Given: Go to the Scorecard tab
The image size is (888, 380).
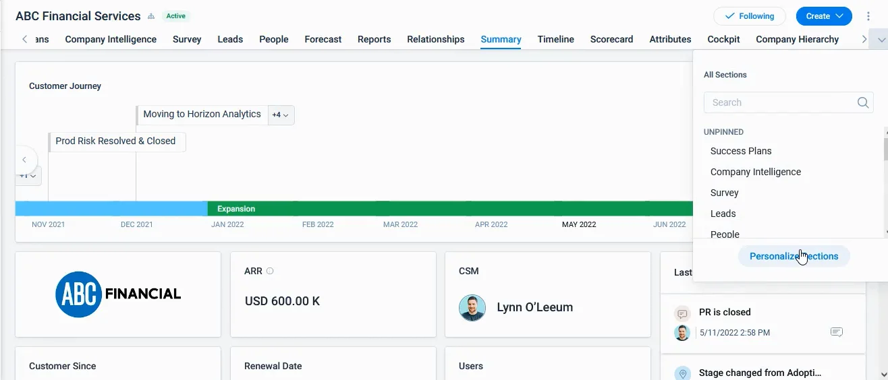Looking at the screenshot, I should click(x=612, y=39).
